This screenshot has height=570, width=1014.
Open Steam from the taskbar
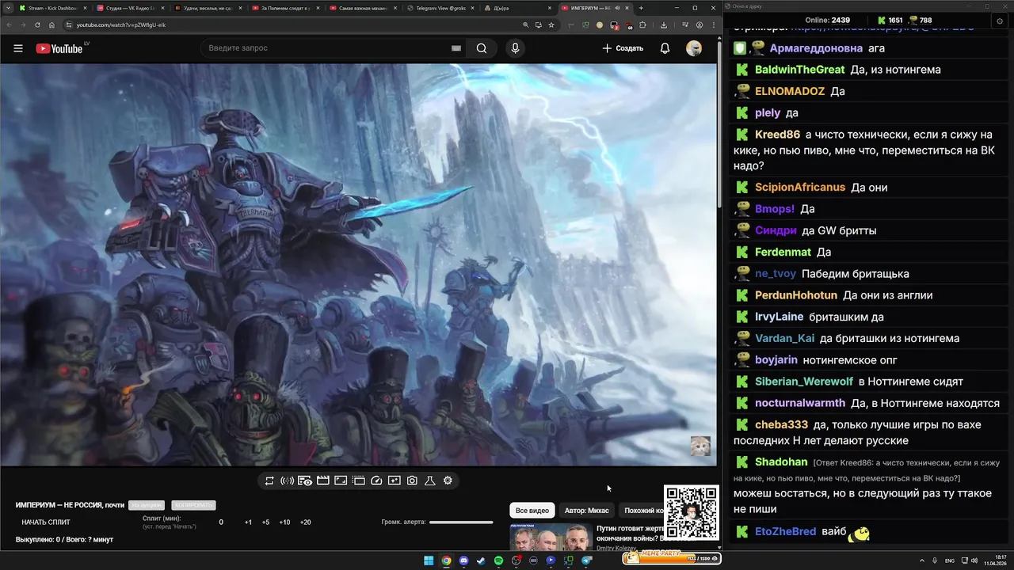tap(481, 560)
